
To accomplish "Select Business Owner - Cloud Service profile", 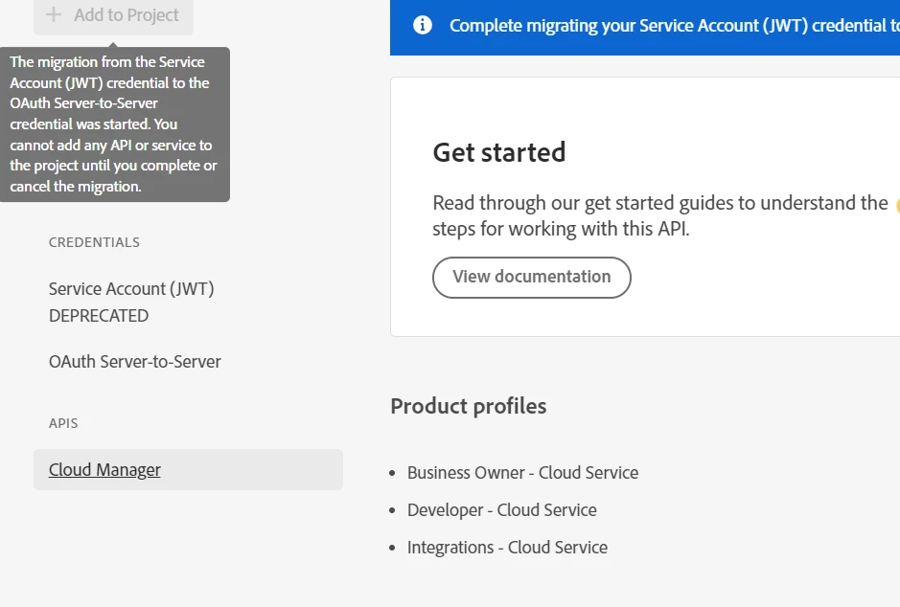I will (x=522, y=473).
